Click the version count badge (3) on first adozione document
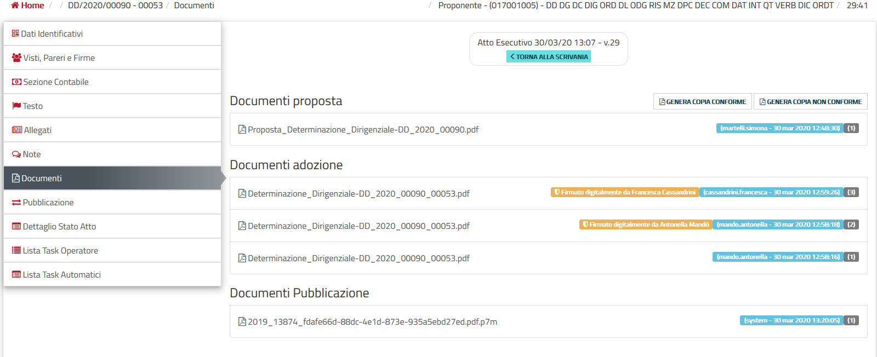This screenshot has height=357, width=877. pyautogui.click(x=851, y=192)
